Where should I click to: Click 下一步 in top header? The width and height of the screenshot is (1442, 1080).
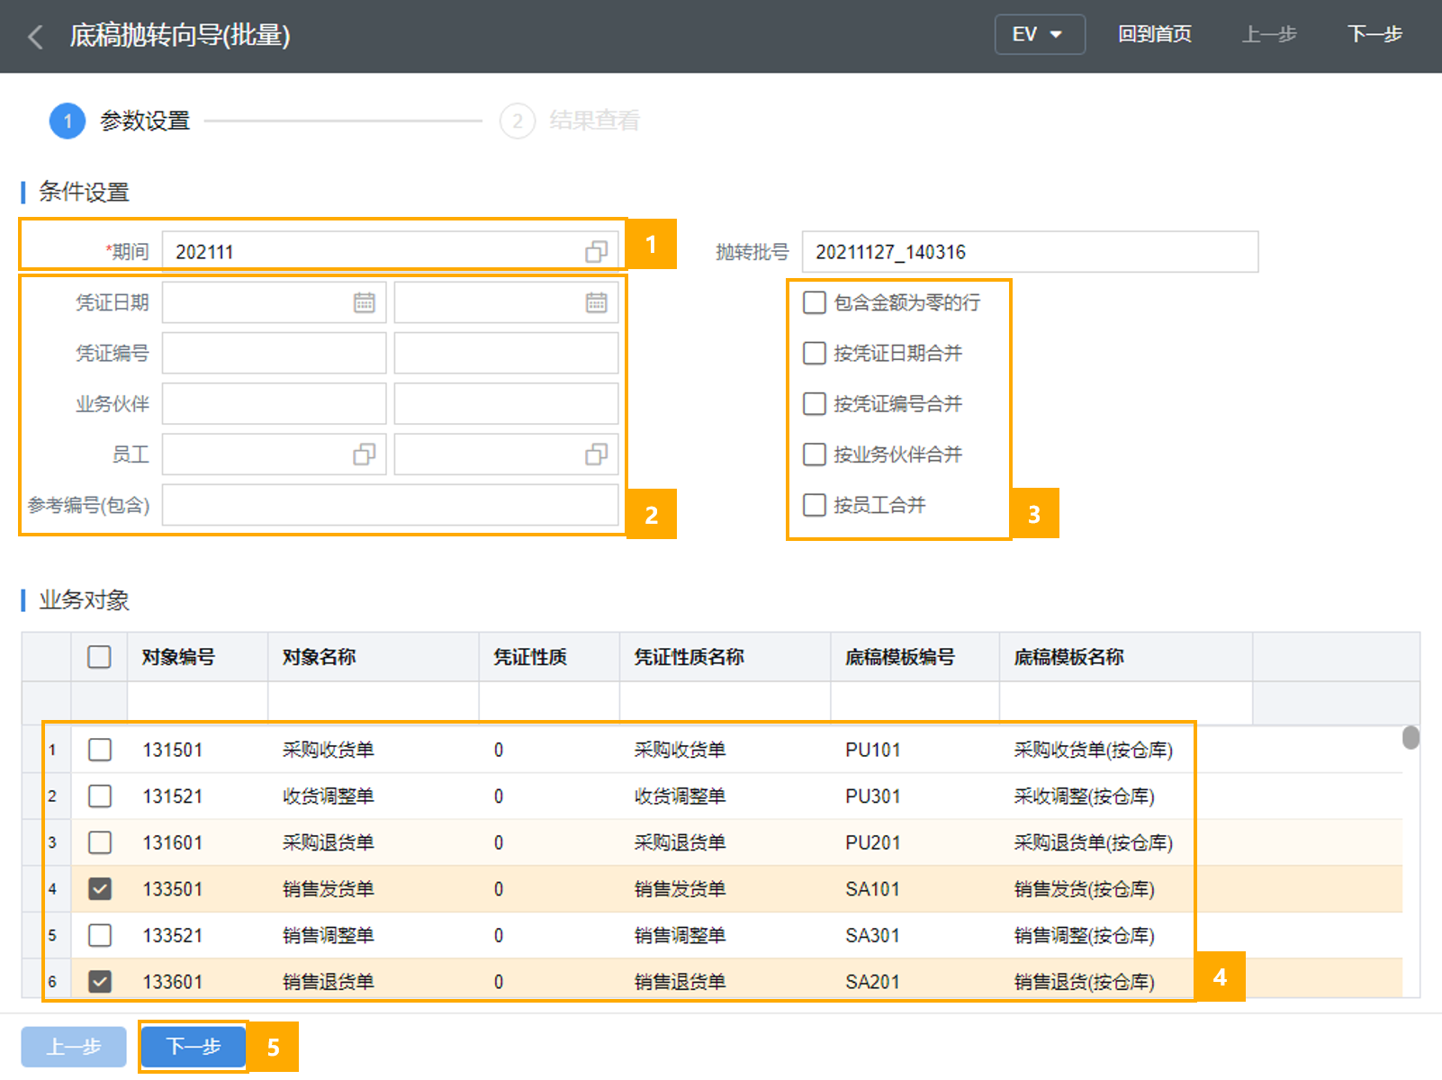pos(1374,34)
